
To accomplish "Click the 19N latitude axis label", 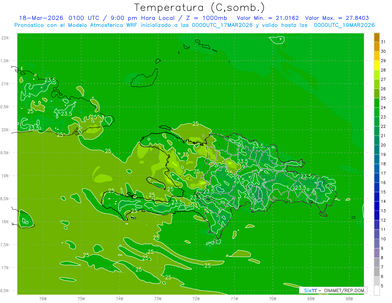I will tap(5, 176).
